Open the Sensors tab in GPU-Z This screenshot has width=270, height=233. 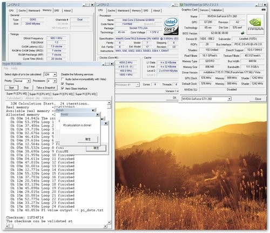tap(204, 10)
